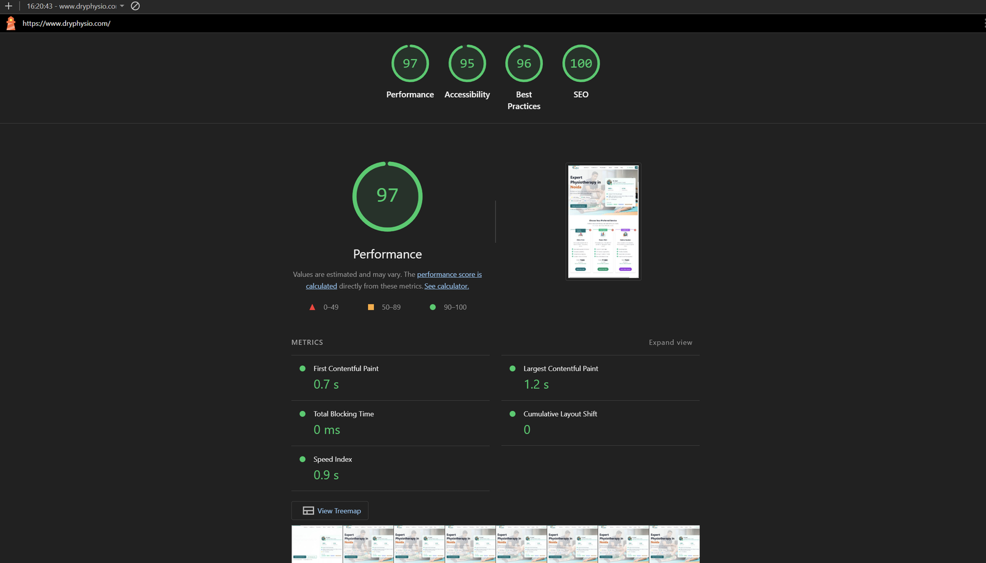Click the plus icon for new report
This screenshot has height=563, width=986.
[x=9, y=6]
